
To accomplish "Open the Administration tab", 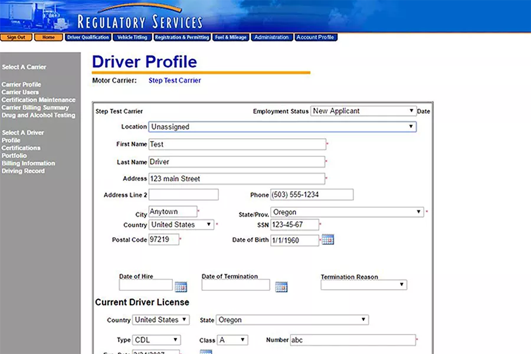I will [x=271, y=37].
